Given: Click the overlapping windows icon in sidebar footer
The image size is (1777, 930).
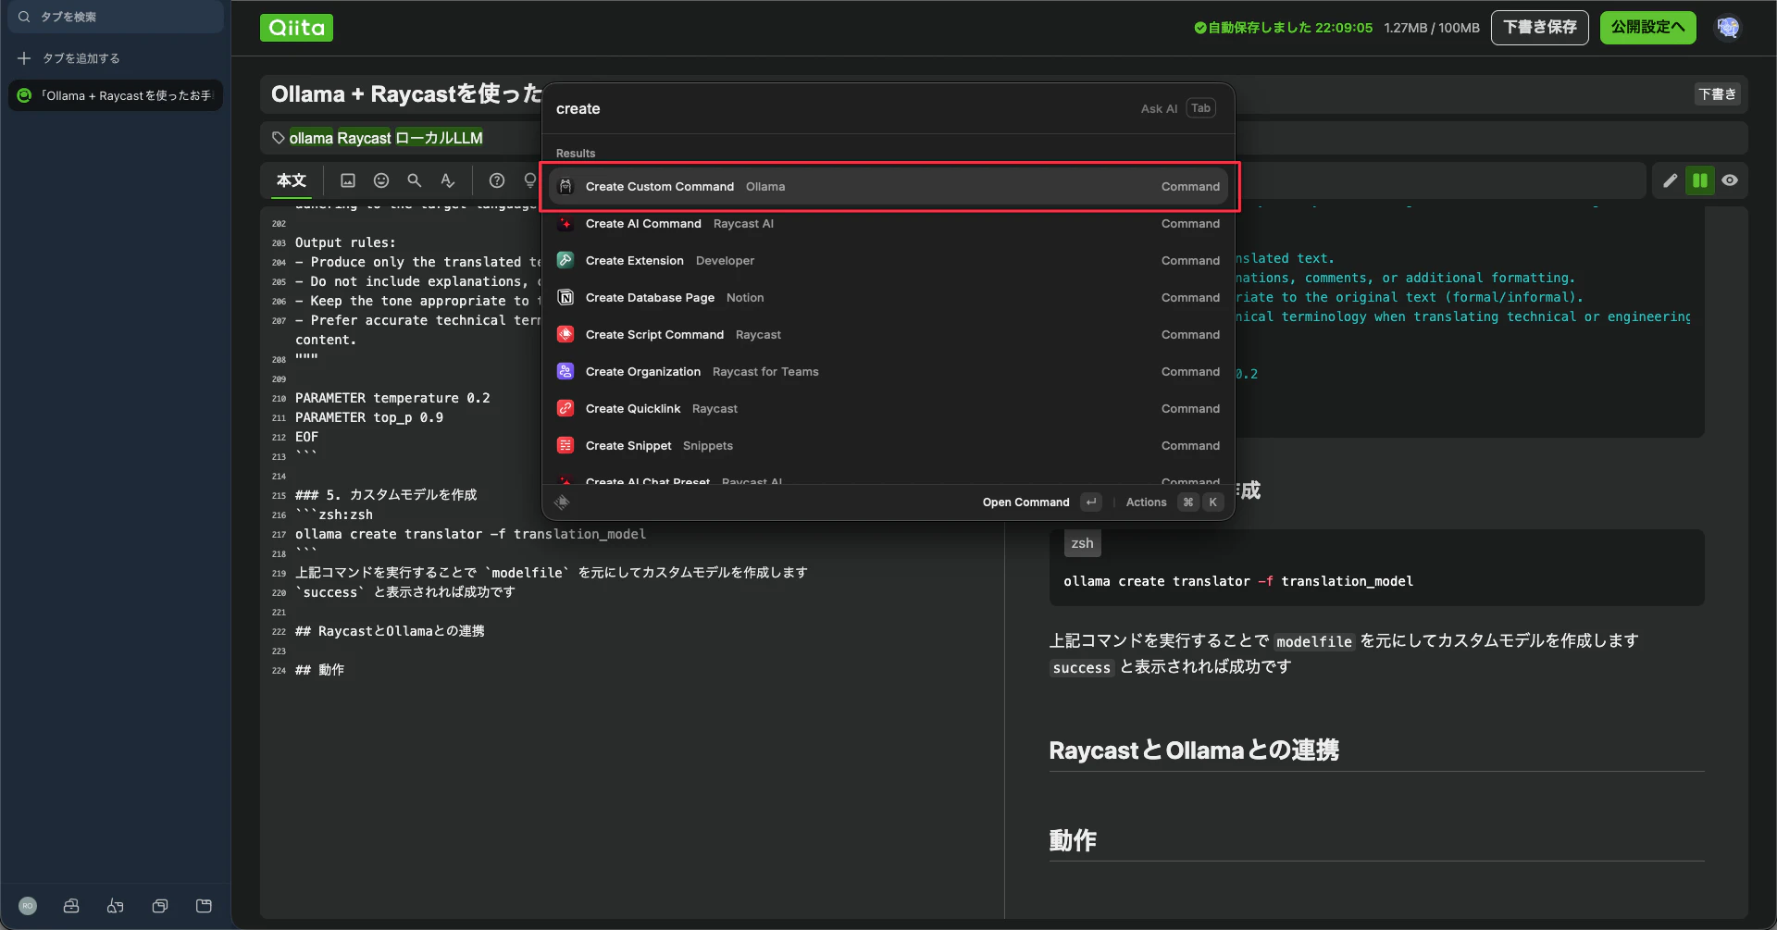Looking at the screenshot, I should (160, 906).
